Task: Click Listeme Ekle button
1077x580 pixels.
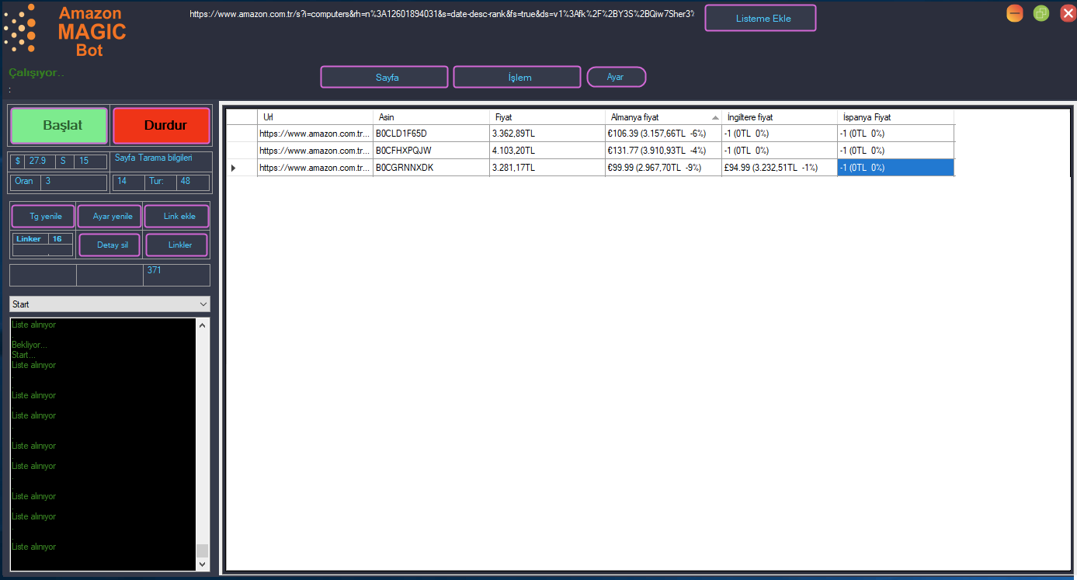Action: 761,18
